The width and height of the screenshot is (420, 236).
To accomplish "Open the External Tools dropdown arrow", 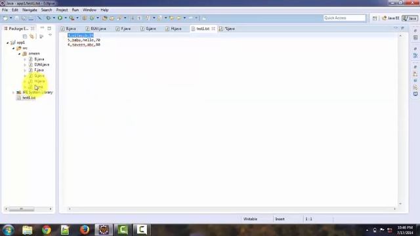I will point(77,18).
